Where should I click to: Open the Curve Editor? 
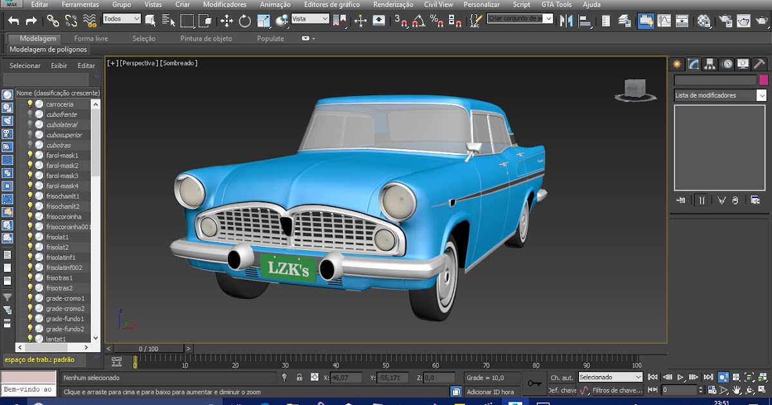point(664,21)
